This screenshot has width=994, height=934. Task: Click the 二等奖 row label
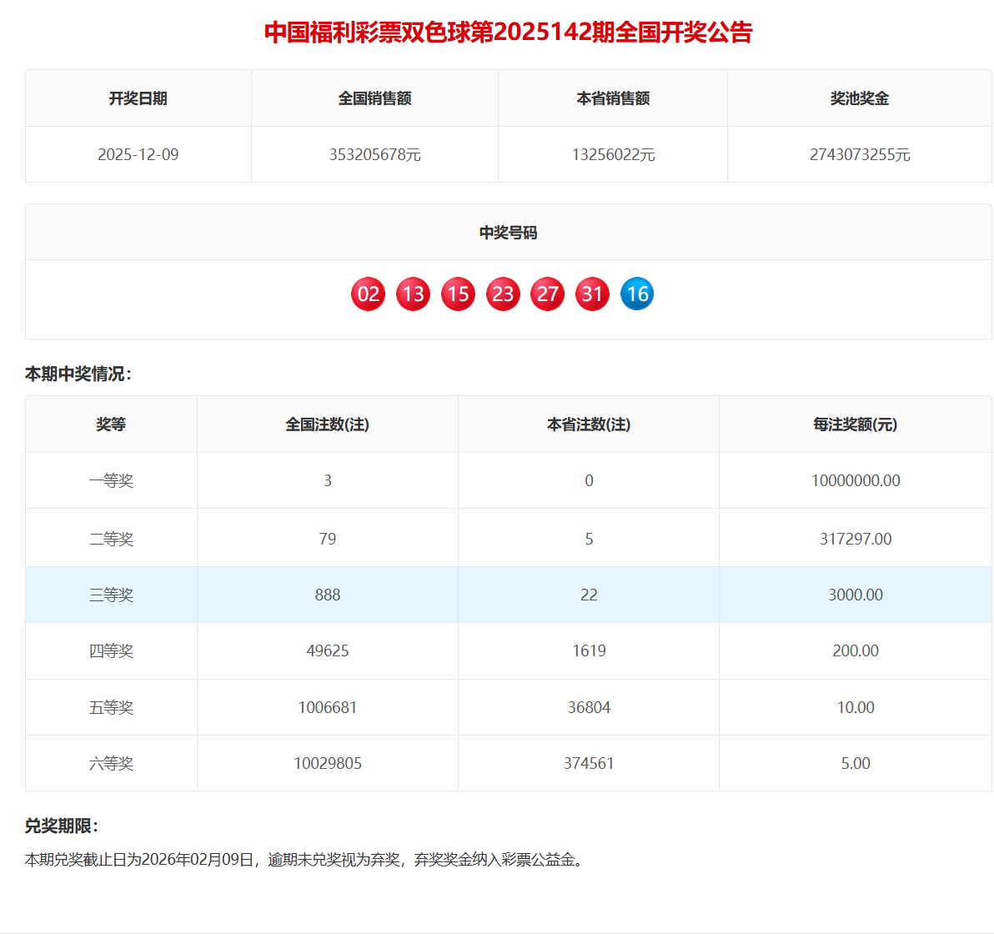click(x=111, y=539)
